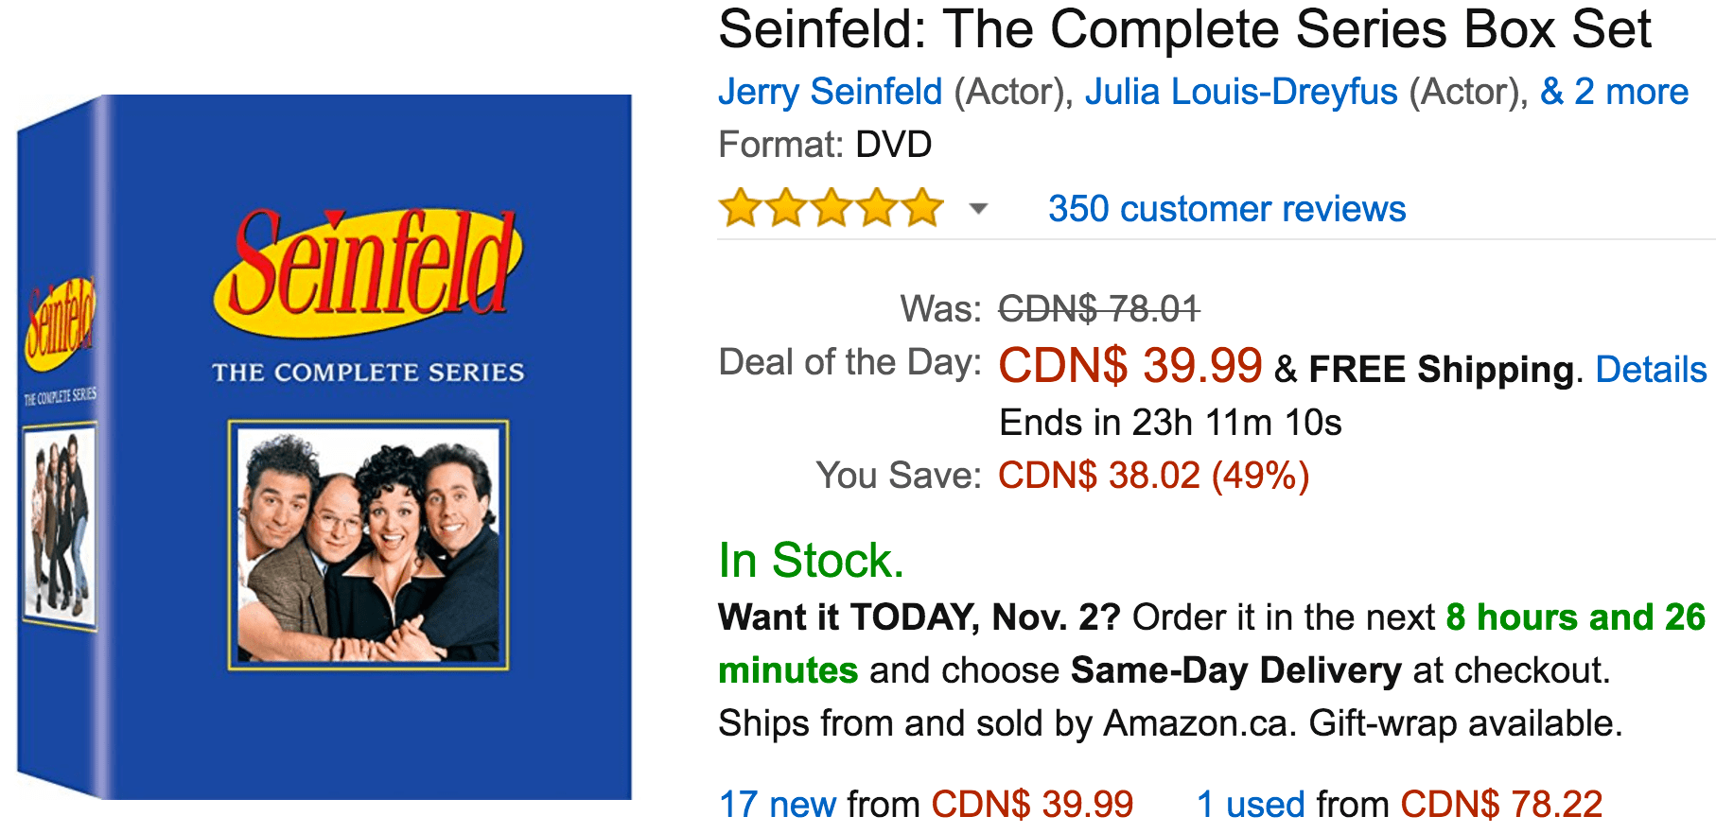Click the last gold star in rating
The image size is (1716, 834).
point(922,208)
